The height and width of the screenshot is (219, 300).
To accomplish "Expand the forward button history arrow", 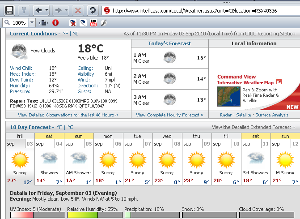I will pyautogui.click(x=67, y=10).
